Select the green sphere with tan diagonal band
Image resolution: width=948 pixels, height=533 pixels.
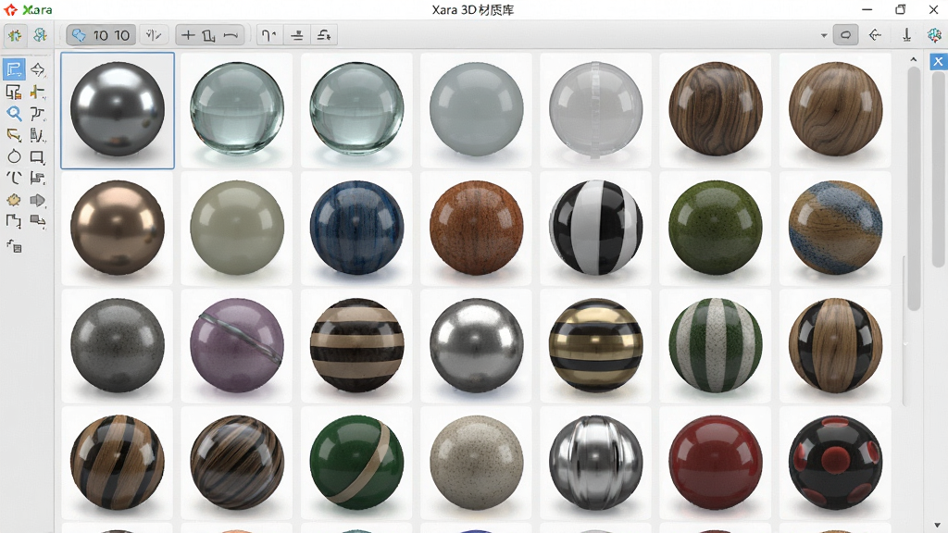click(356, 463)
